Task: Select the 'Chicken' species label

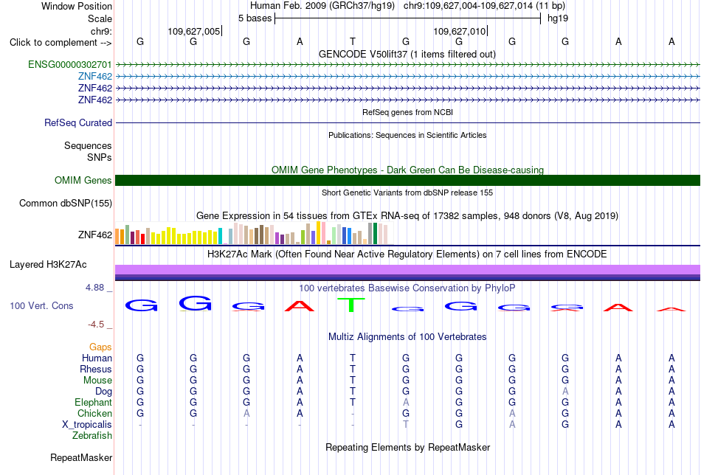Action: tap(94, 413)
